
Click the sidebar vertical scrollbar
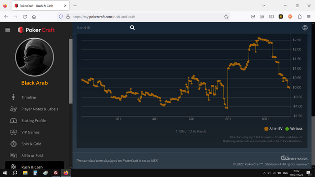pyautogui.click(x=71, y=71)
